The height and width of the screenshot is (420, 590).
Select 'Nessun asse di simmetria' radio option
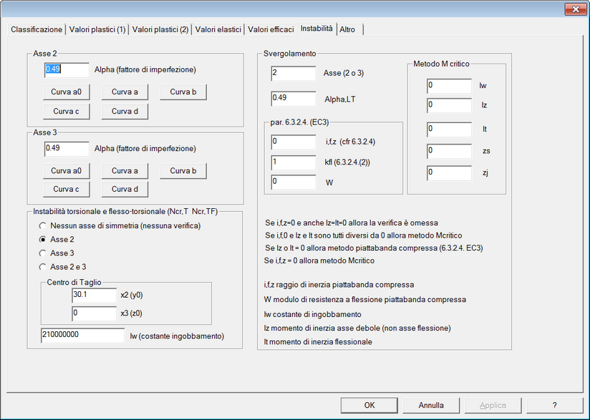click(43, 225)
